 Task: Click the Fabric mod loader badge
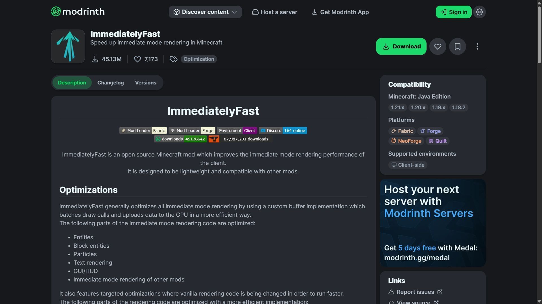143,131
